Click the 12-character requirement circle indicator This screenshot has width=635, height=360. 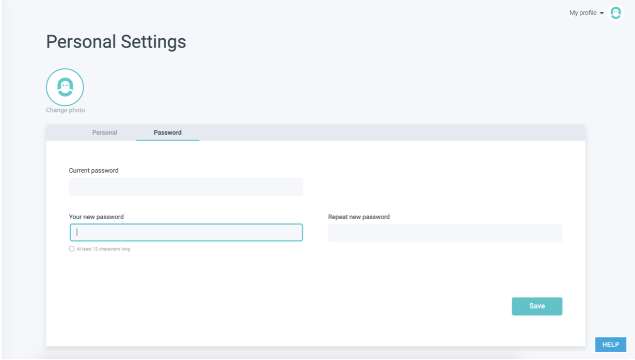coord(72,249)
